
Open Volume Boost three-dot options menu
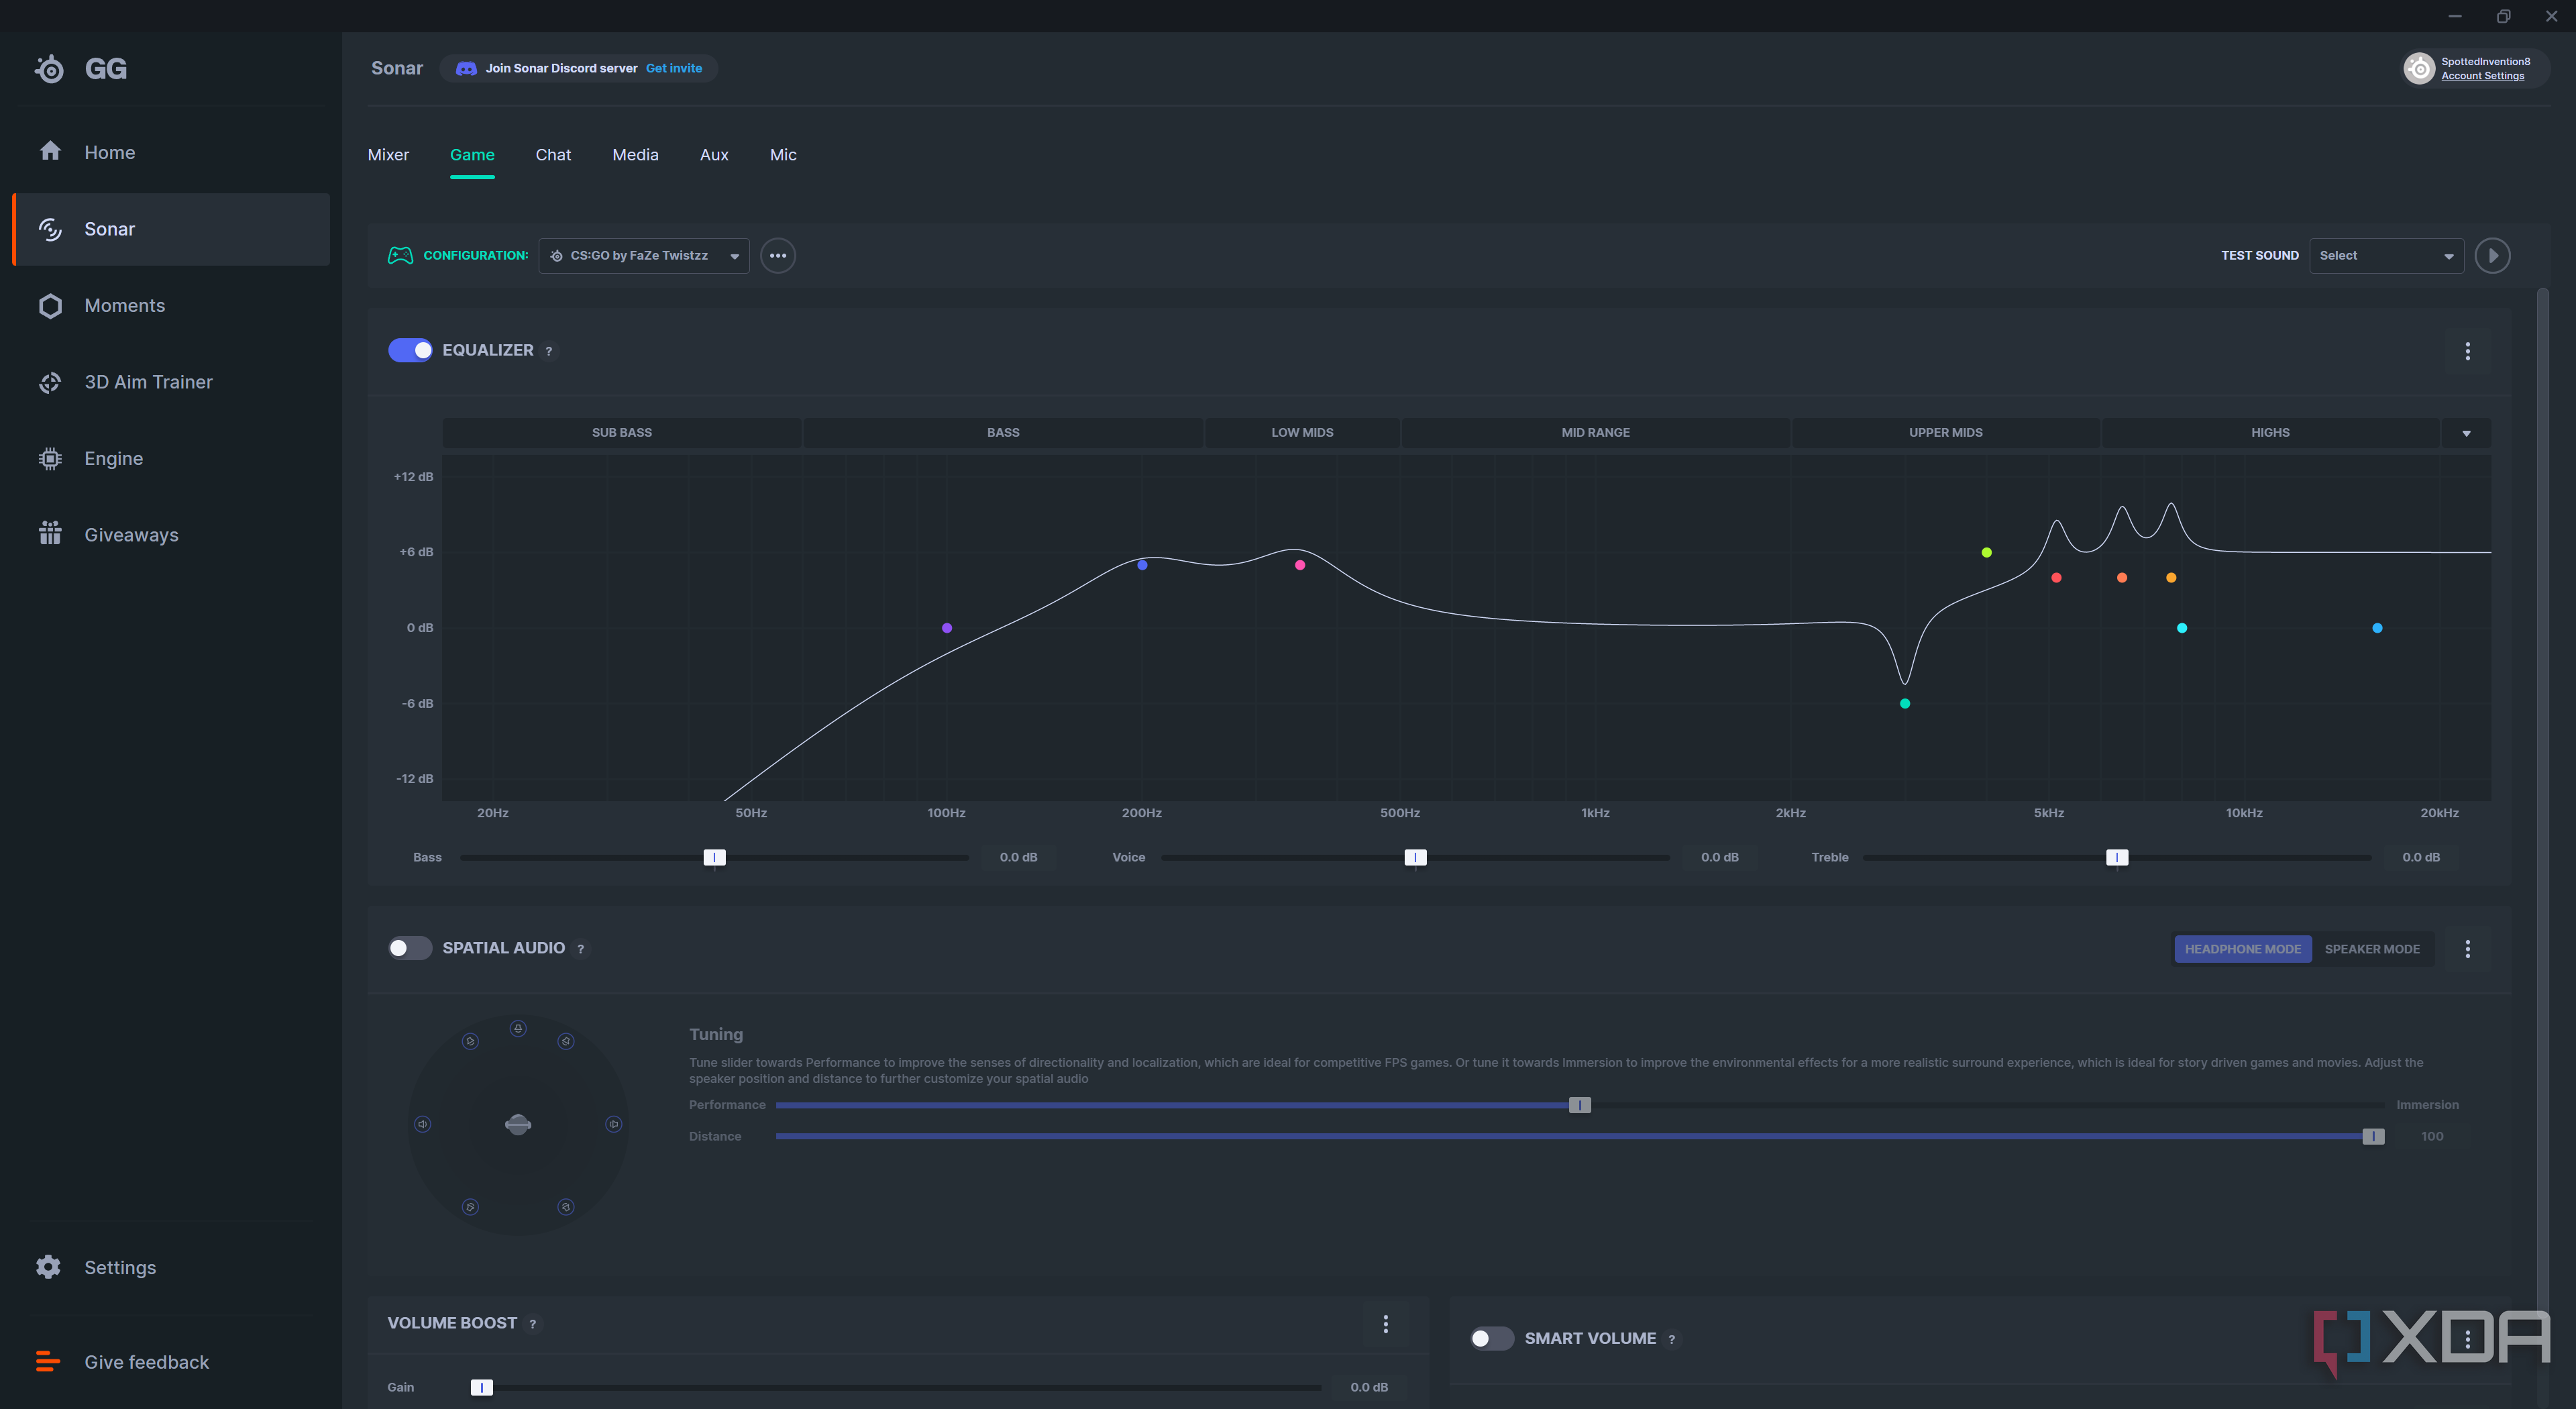coord(1385,1324)
